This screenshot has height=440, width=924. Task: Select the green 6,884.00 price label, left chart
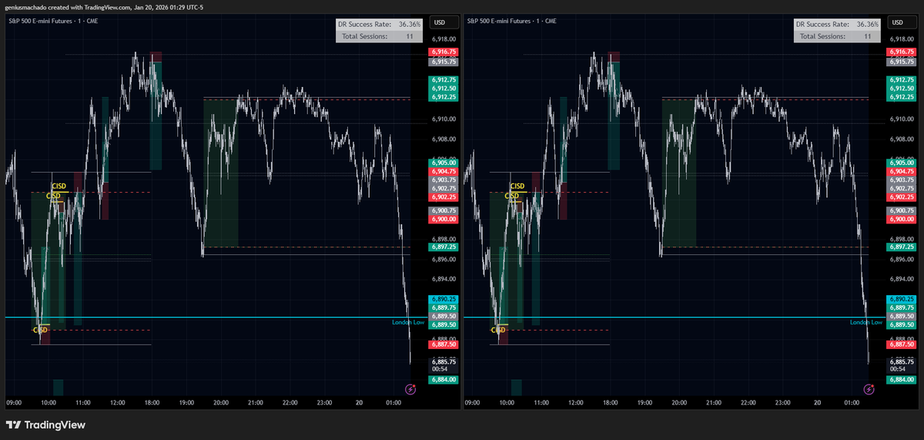[x=444, y=380]
